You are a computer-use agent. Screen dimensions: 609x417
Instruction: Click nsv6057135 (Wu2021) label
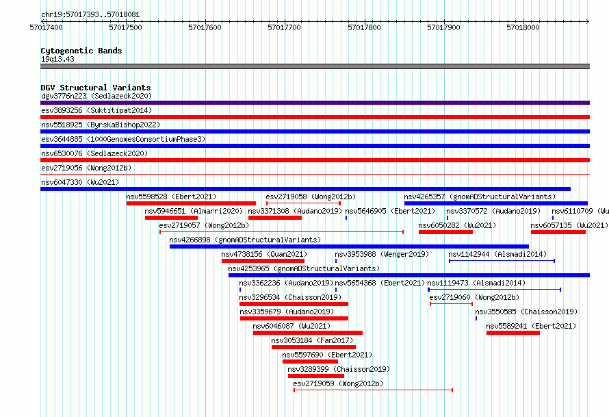pyautogui.click(x=569, y=225)
